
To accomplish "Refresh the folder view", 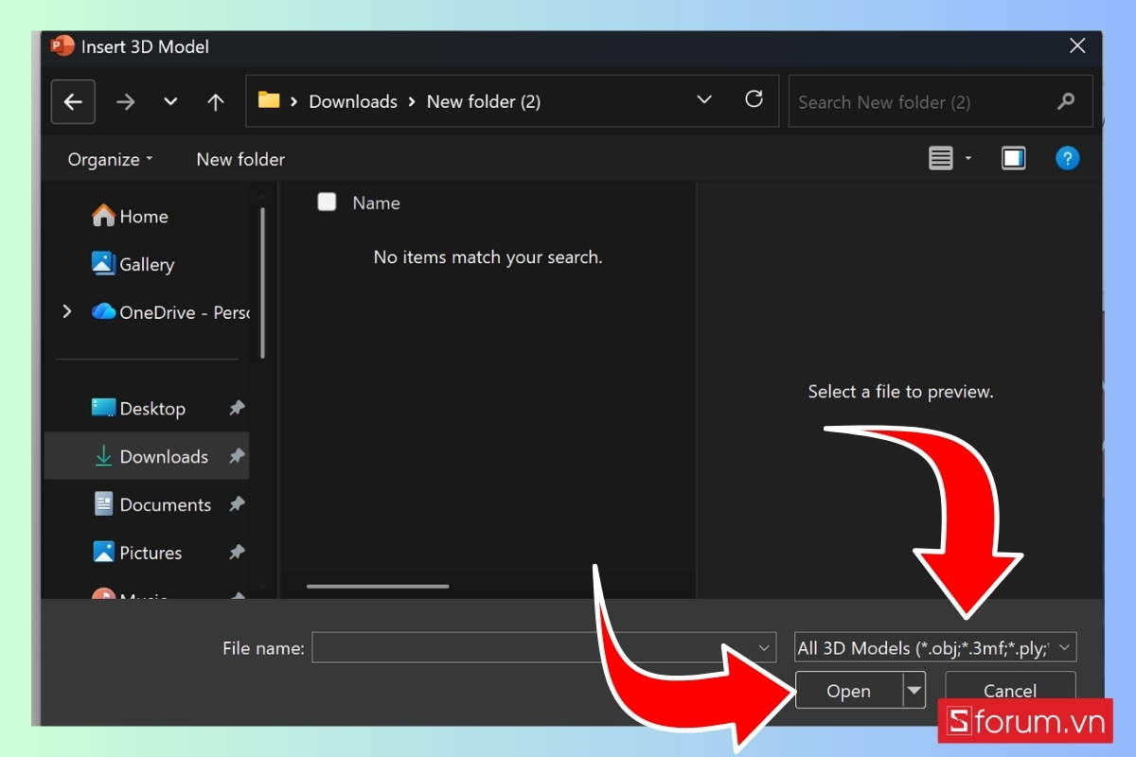I will (754, 98).
